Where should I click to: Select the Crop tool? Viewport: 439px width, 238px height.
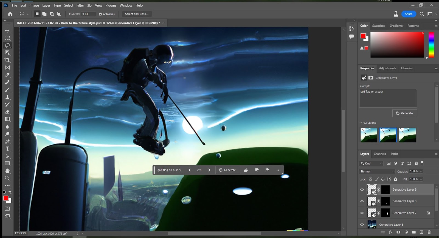point(7,60)
